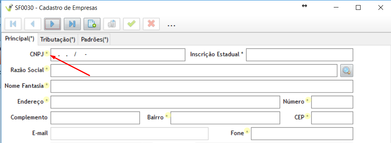The image size is (391, 143).
Task: Click into the Nome Fantasia field
Action: (x=202, y=86)
